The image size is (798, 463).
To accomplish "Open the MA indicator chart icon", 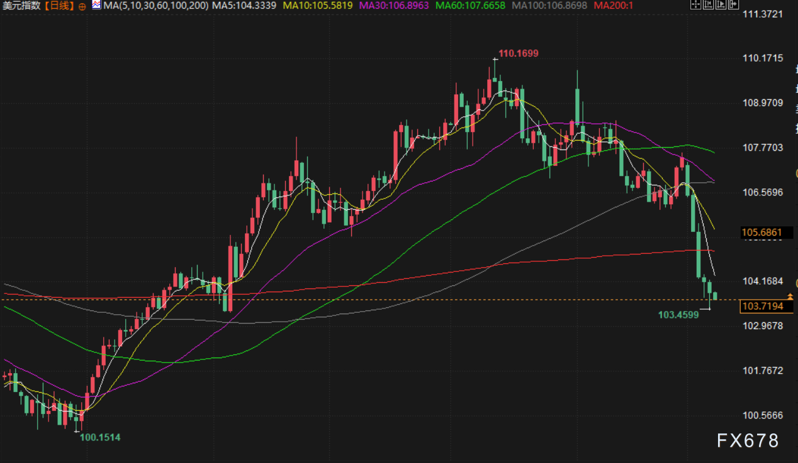I will [96, 6].
